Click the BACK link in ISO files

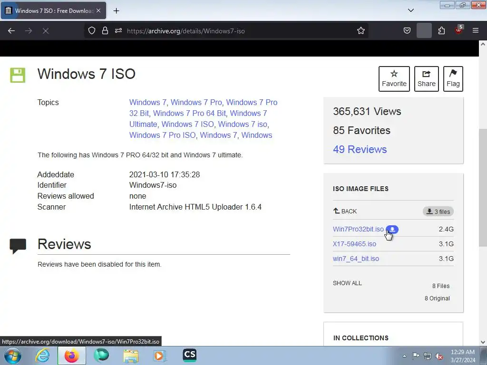345,211
